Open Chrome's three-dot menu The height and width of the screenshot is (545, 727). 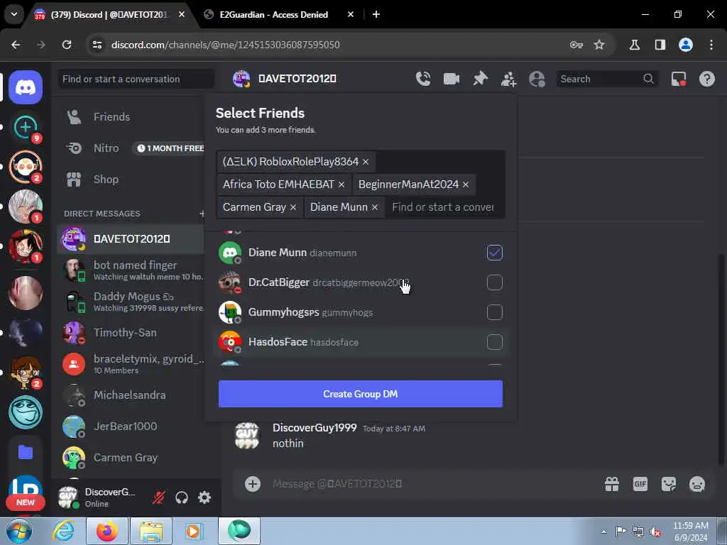point(711,45)
